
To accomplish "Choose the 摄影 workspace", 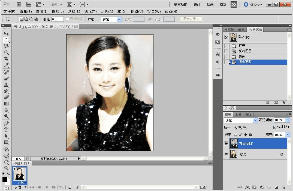I will tap(223, 4).
